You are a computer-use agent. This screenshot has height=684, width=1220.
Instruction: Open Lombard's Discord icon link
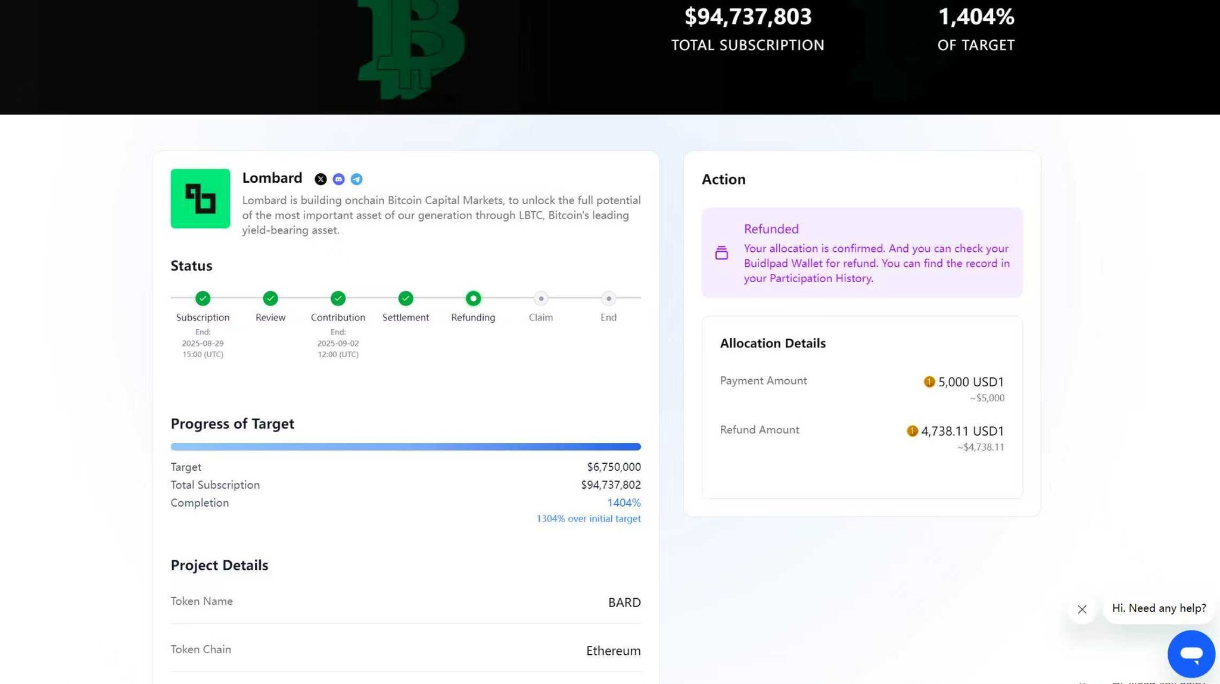(x=338, y=179)
